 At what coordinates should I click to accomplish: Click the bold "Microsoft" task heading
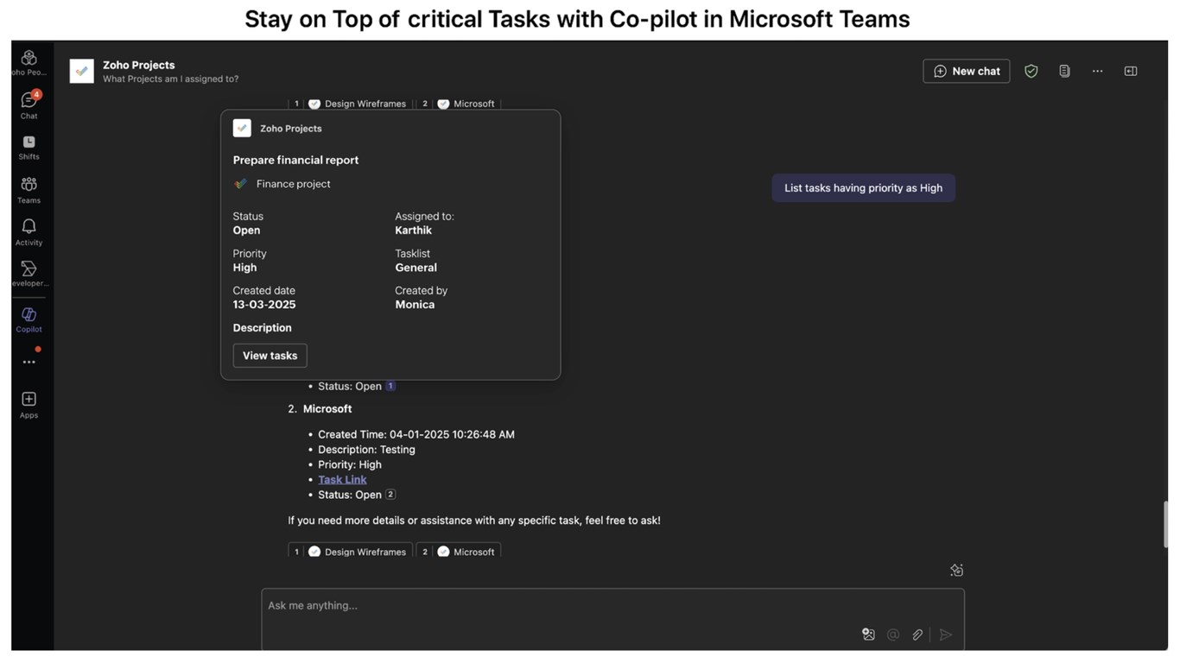tap(327, 409)
